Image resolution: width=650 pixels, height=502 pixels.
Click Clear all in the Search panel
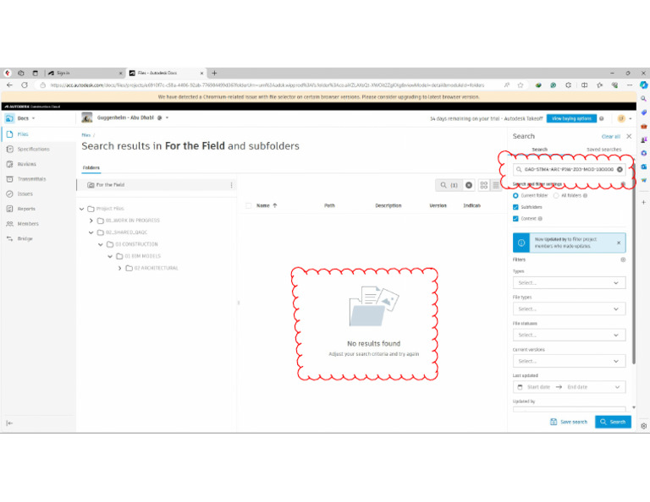coord(610,137)
